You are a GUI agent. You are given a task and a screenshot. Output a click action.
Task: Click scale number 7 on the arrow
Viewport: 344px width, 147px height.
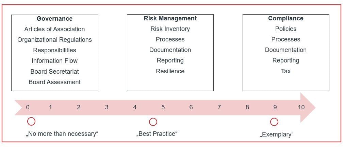[x=219, y=107]
